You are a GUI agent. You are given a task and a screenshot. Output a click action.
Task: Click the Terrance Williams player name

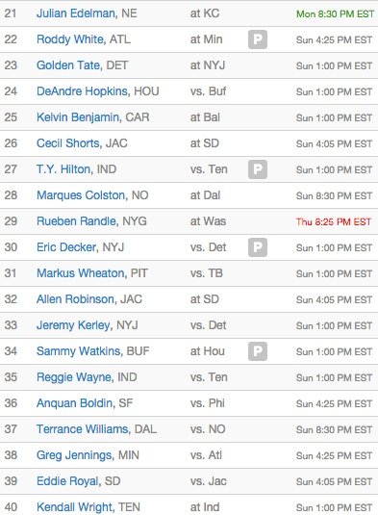[x=83, y=428]
